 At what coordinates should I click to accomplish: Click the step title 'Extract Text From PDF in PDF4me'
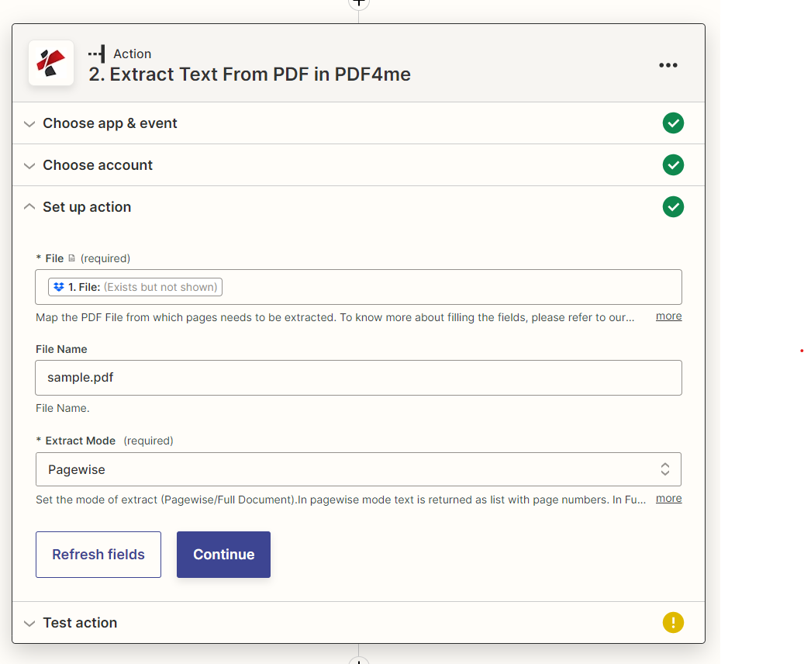250,74
